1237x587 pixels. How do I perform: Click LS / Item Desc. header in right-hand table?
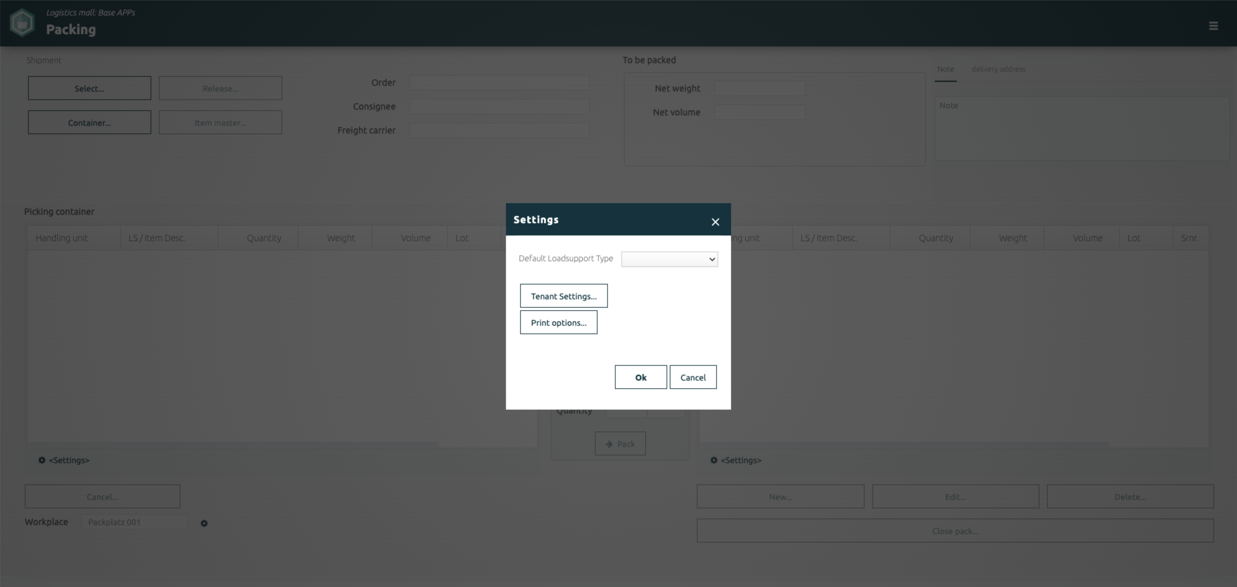[841, 238]
